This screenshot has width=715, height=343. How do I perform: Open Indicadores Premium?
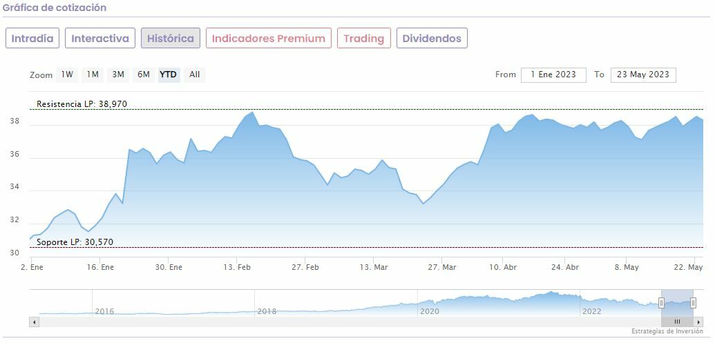(x=269, y=38)
